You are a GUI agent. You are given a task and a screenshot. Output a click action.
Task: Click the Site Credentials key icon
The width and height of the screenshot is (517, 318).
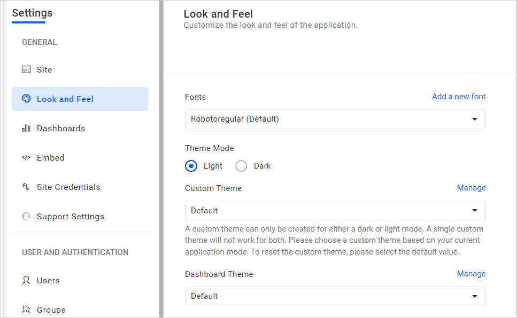coord(26,187)
